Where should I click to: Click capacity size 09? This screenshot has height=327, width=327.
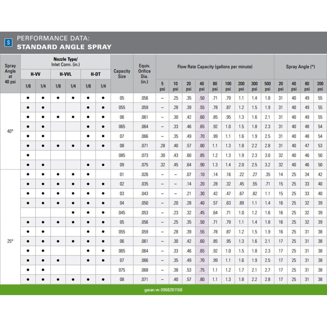[122, 165]
